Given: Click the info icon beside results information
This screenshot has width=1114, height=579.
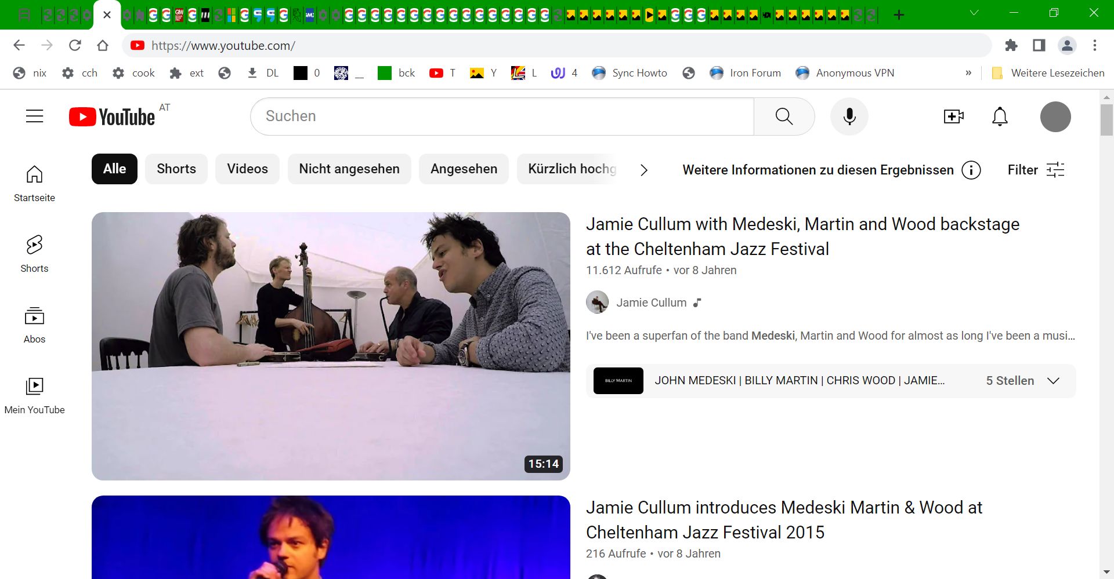Looking at the screenshot, I should (971, 170).
